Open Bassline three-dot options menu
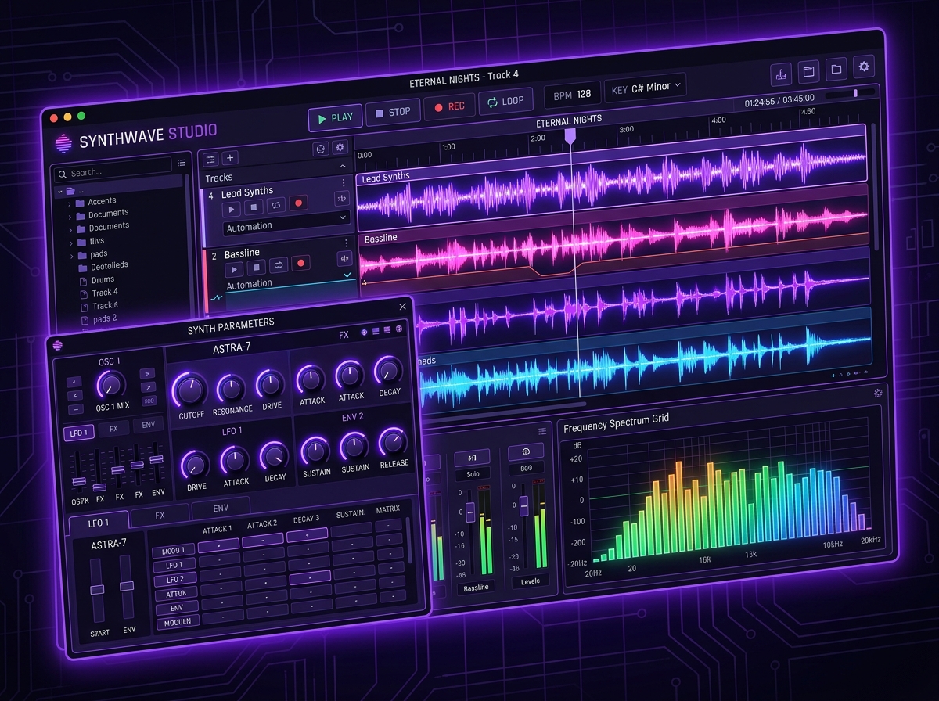This screenshot has width=939, height=701. pyautogui.click(x=345, y=243)
